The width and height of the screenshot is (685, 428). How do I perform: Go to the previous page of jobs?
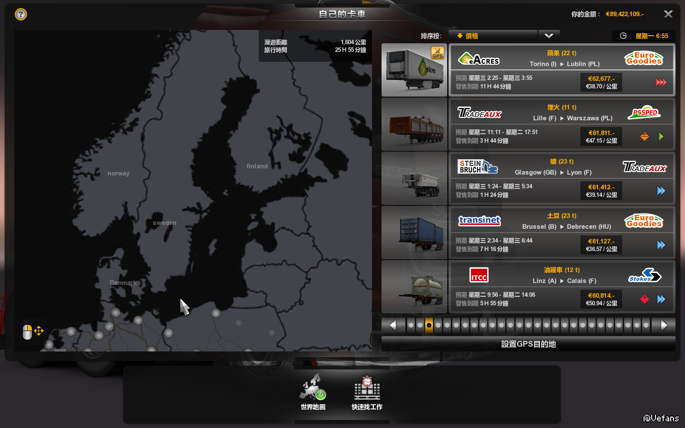coord(393,325)
